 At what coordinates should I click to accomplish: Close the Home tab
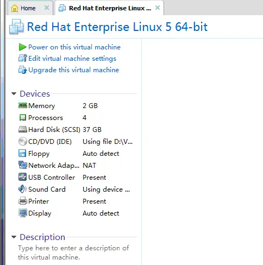point(47,8)
